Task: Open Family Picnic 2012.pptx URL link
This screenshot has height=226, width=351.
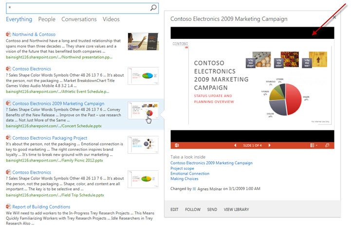Action: click(x=55, y=161)
